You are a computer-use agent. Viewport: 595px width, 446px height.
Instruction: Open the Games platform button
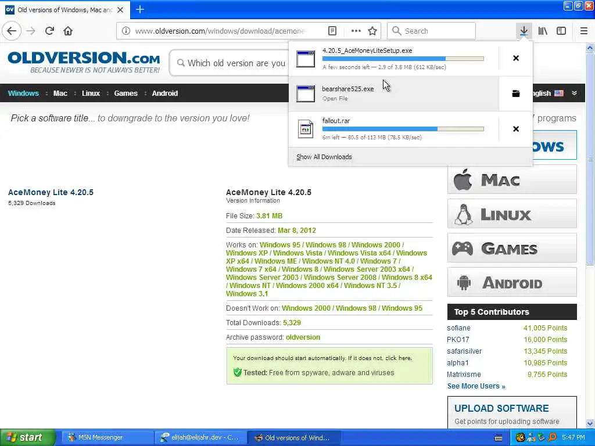click(512, 248)
